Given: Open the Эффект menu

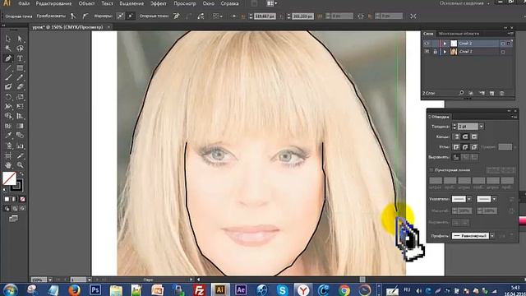Looking at the screenshot, I should [x=159, y=3].
